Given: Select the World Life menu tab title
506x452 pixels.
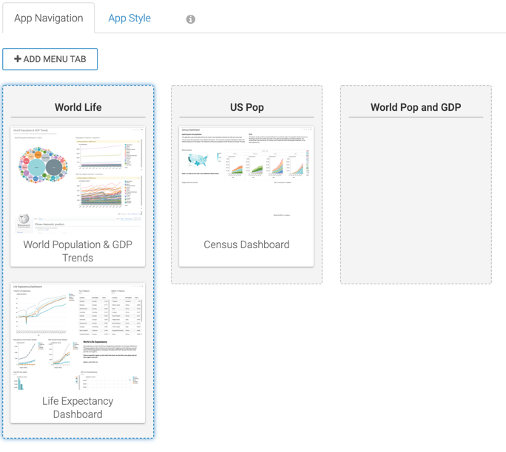Looking at the screenshot, I should tap(78, 107).
